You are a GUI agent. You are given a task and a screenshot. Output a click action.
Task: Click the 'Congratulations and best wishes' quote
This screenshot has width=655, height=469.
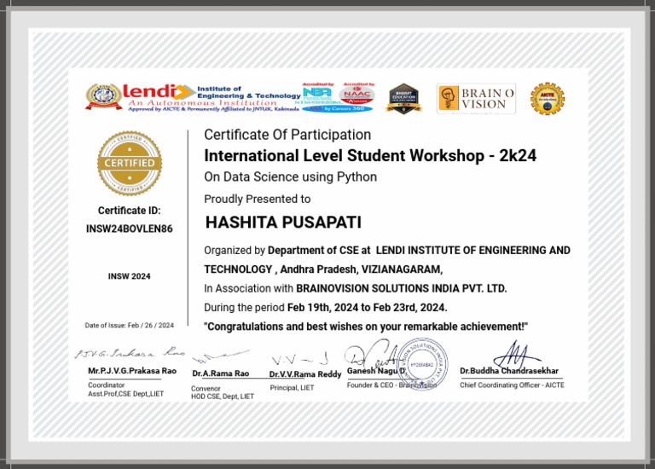point(366,327)
